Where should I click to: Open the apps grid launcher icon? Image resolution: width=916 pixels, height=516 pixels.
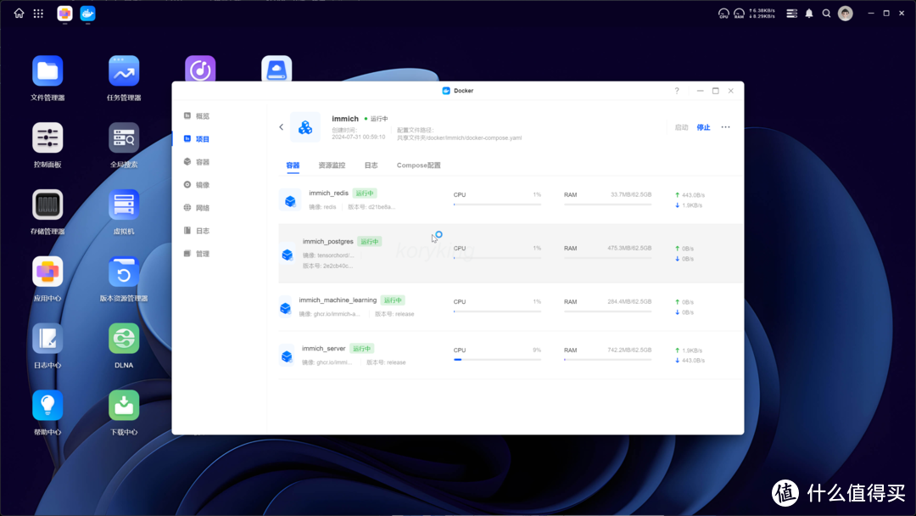pyautogui.click(x=38, y=13)
